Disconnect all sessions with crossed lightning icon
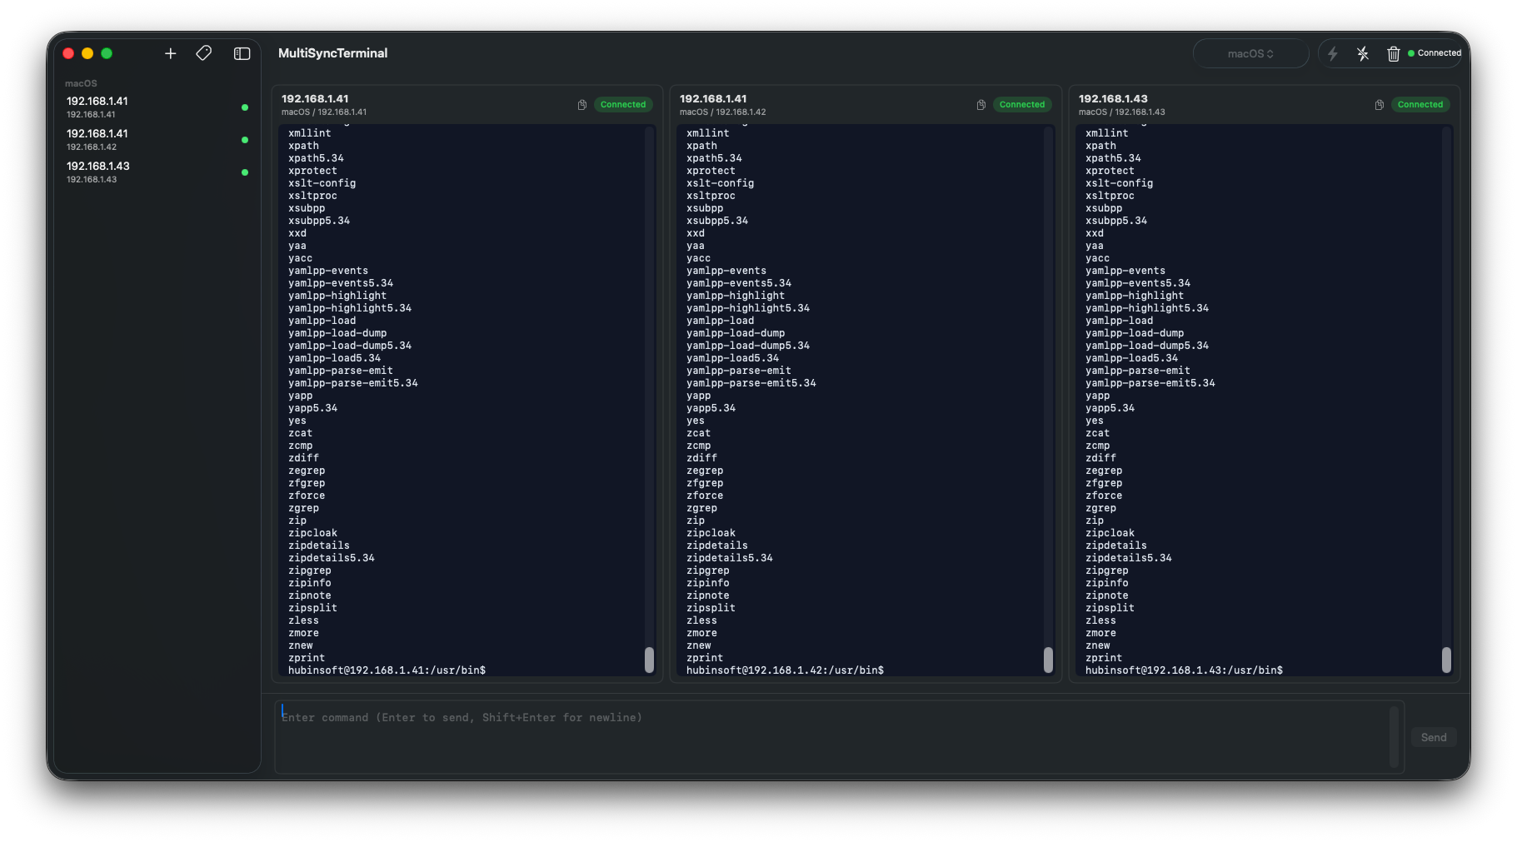 click(x=1363, y=53)
